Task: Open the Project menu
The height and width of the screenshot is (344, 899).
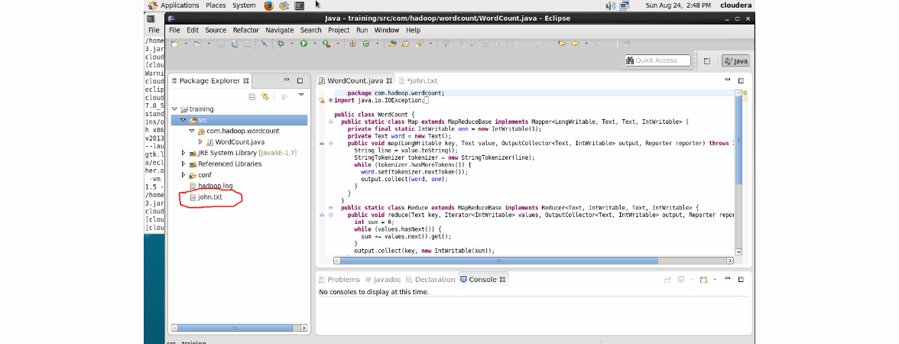Action: (339, 30)
